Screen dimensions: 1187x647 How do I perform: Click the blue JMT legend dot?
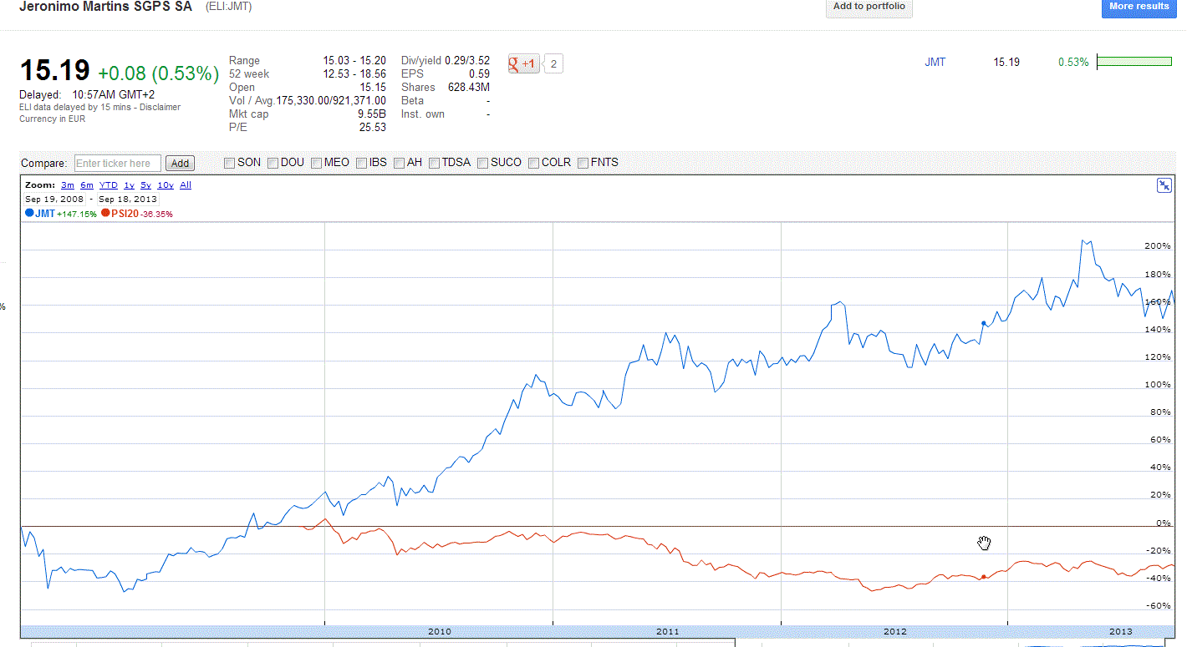pyautogui.click(x=29, y=213)
